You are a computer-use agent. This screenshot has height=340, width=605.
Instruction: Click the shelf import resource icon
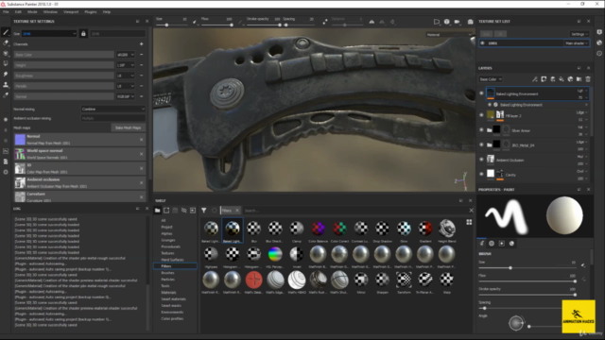click(x=193, y=211)
